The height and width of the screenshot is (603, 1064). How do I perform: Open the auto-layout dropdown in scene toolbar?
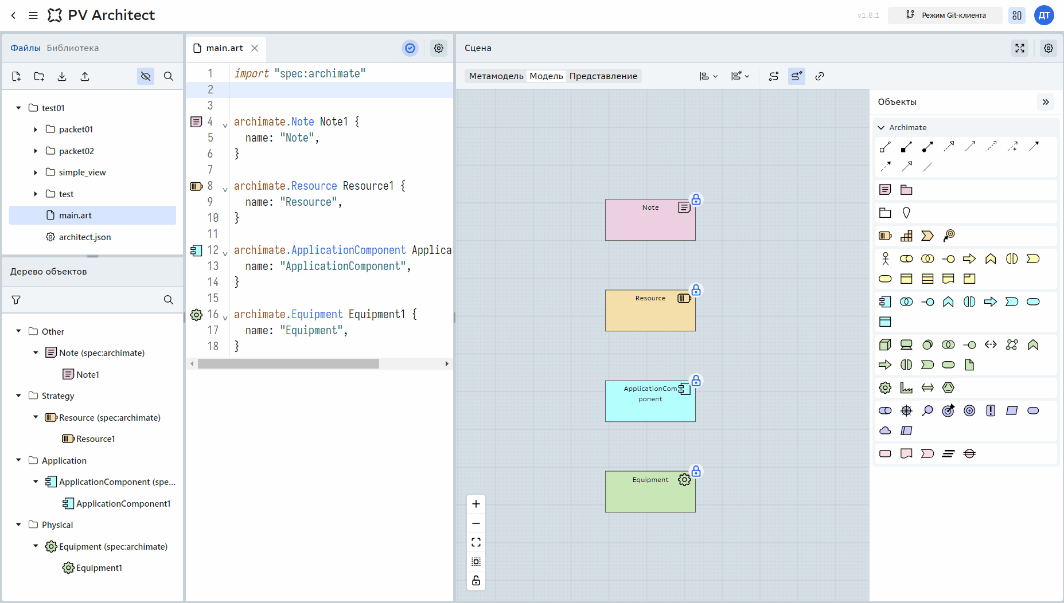[x=740, y=76]
